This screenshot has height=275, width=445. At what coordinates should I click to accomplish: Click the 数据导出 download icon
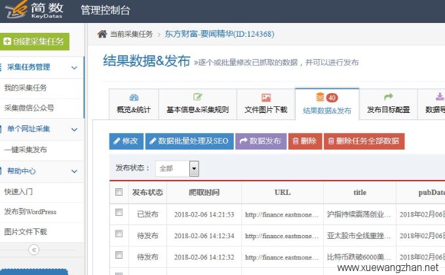pos(440,96)
